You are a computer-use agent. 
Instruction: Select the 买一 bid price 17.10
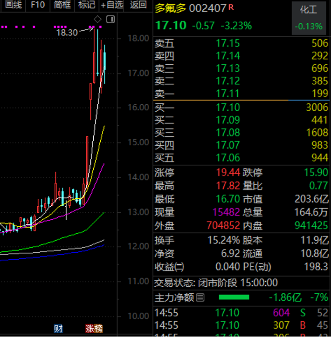click(228, 108)
